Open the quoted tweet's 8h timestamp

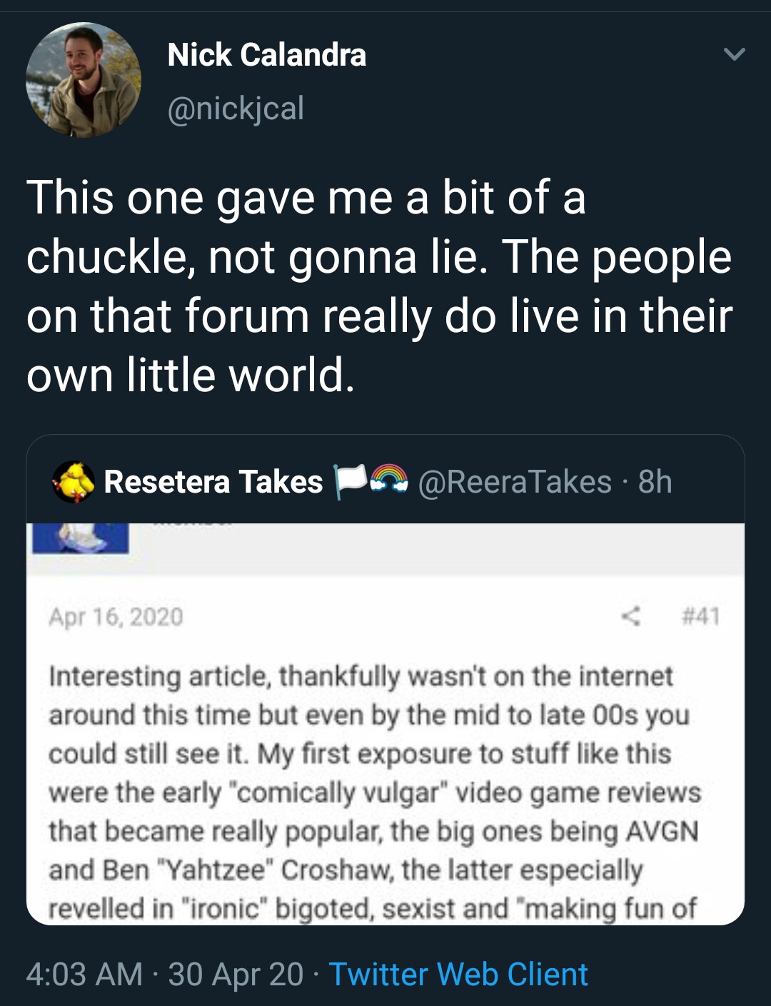655,482
